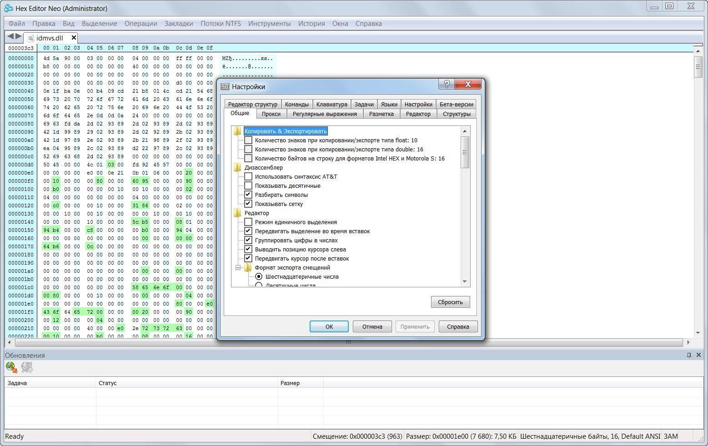Go to previous tab with left arrow
708x446 pixels.
[x=10, y=36]
